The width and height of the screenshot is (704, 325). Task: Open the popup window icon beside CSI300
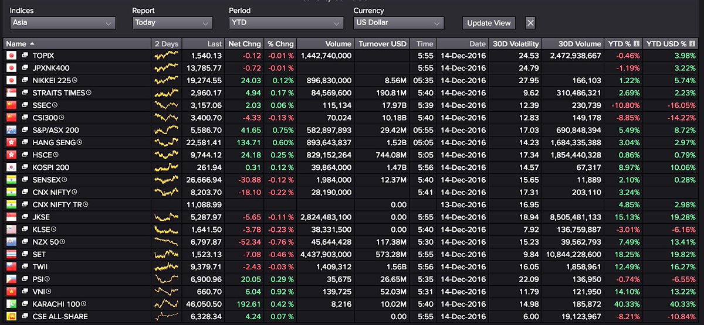tap(25, 118)
